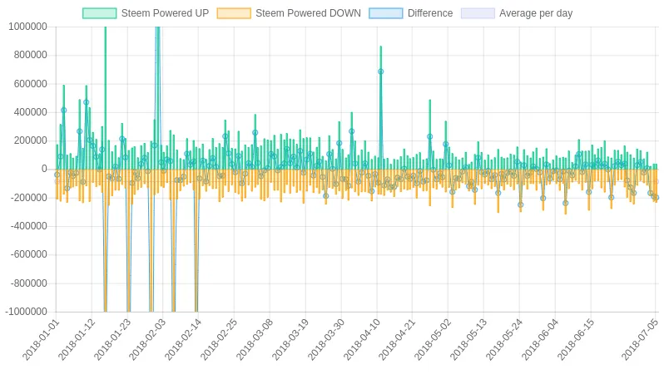Screen dimensions: 664x374
Task: Click the green Steem Powered UP legend swatch
Action: [100, 13]
